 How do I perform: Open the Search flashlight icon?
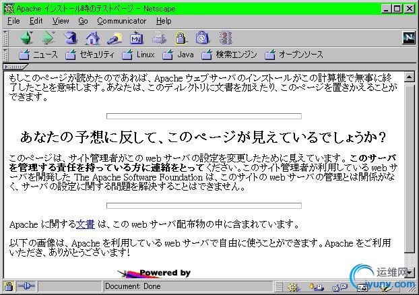click(115, 38)
